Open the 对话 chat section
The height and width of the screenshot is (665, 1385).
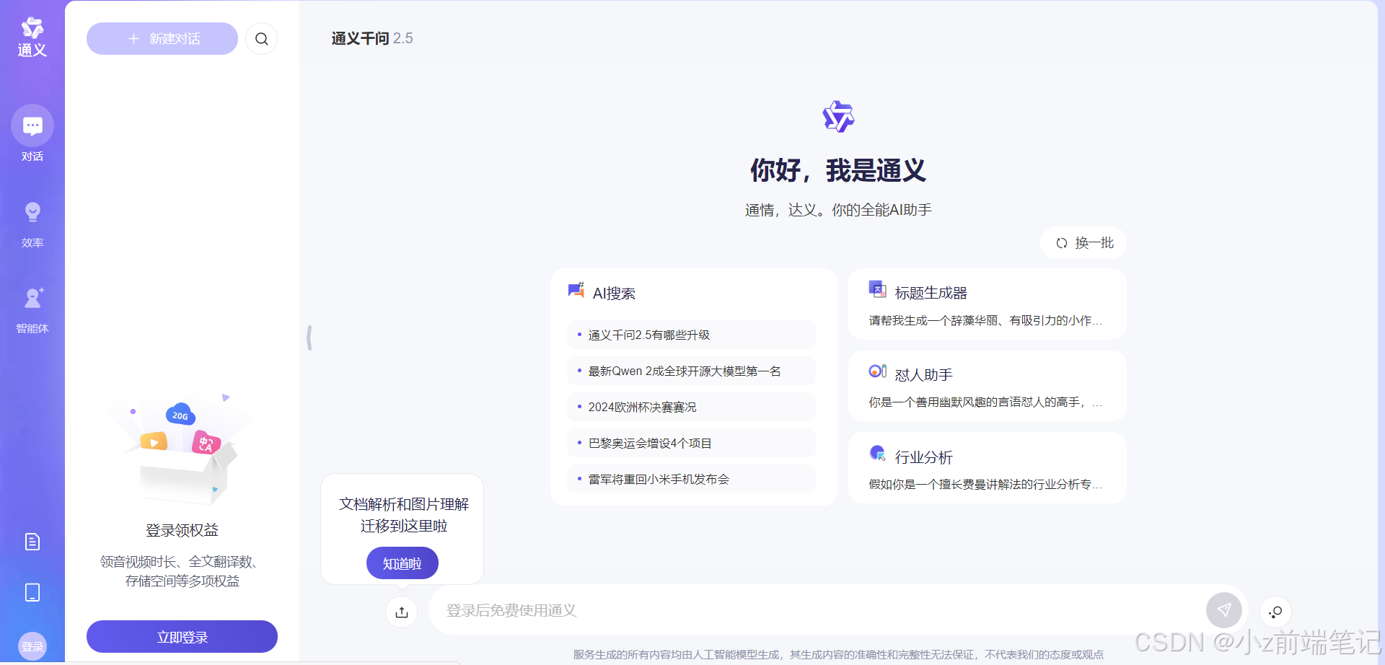[32, 134]
